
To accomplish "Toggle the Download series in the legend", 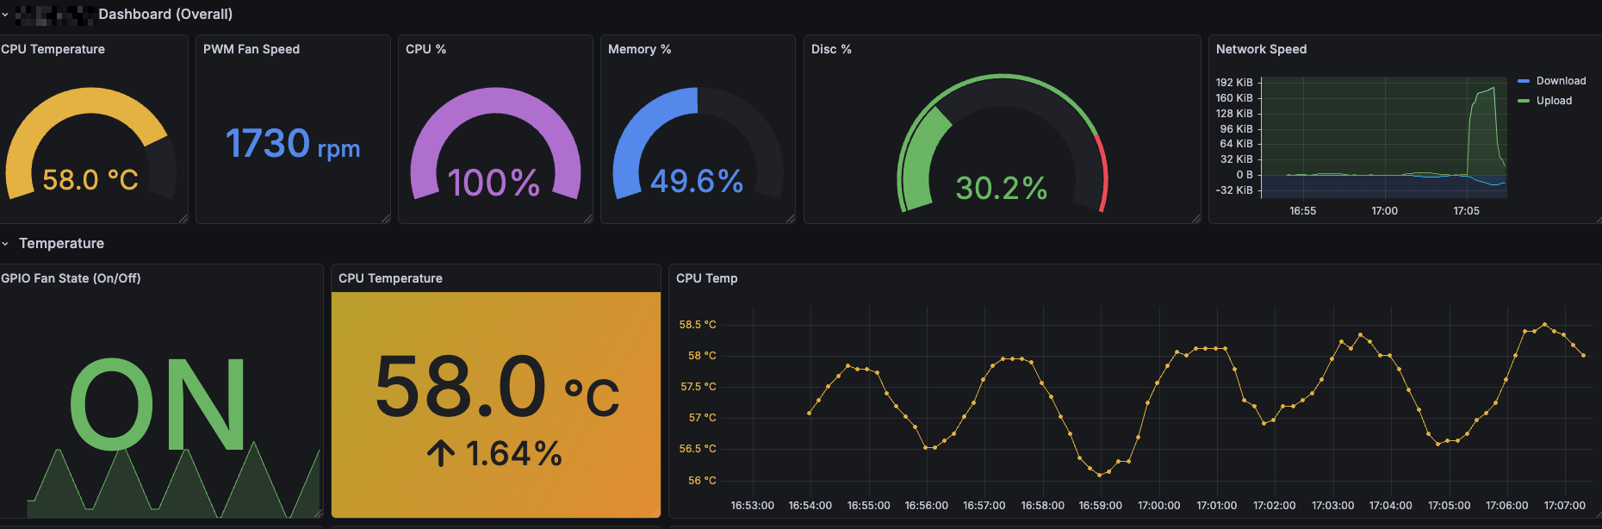I will (1561, 81).
